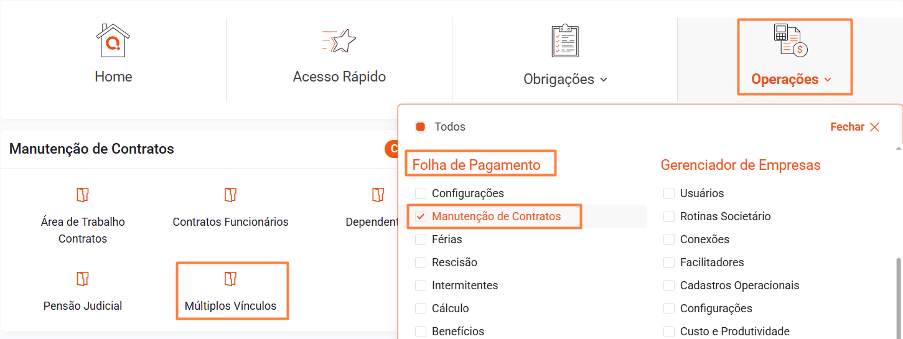Collapse the Operações dropdown chevron
This screenshot has height=339, width=903.
pyautogui.click(x=828, y=80)
